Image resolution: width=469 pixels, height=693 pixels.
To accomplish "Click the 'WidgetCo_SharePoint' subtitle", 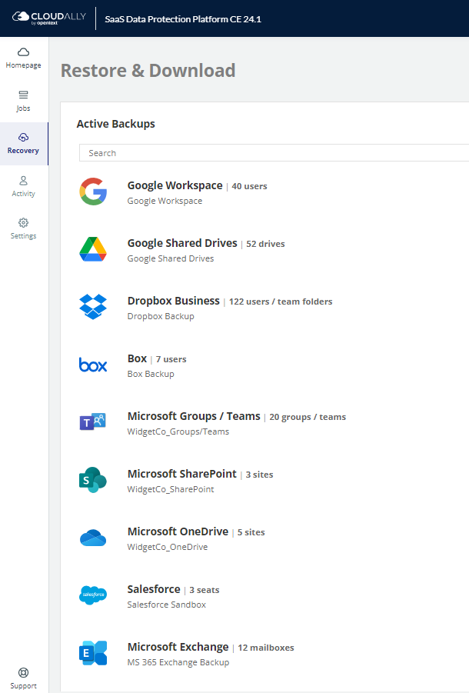I will pos(171,489).
